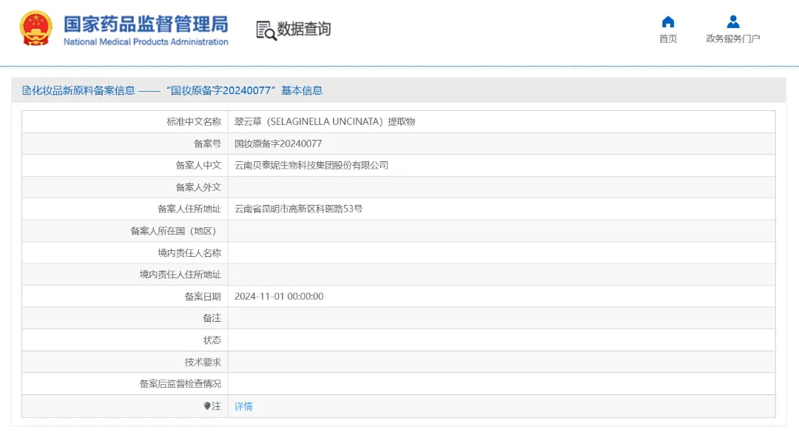This screenshot has height=438, width=799.
Task: Open the home page house icon
Action: pos(667,22)
